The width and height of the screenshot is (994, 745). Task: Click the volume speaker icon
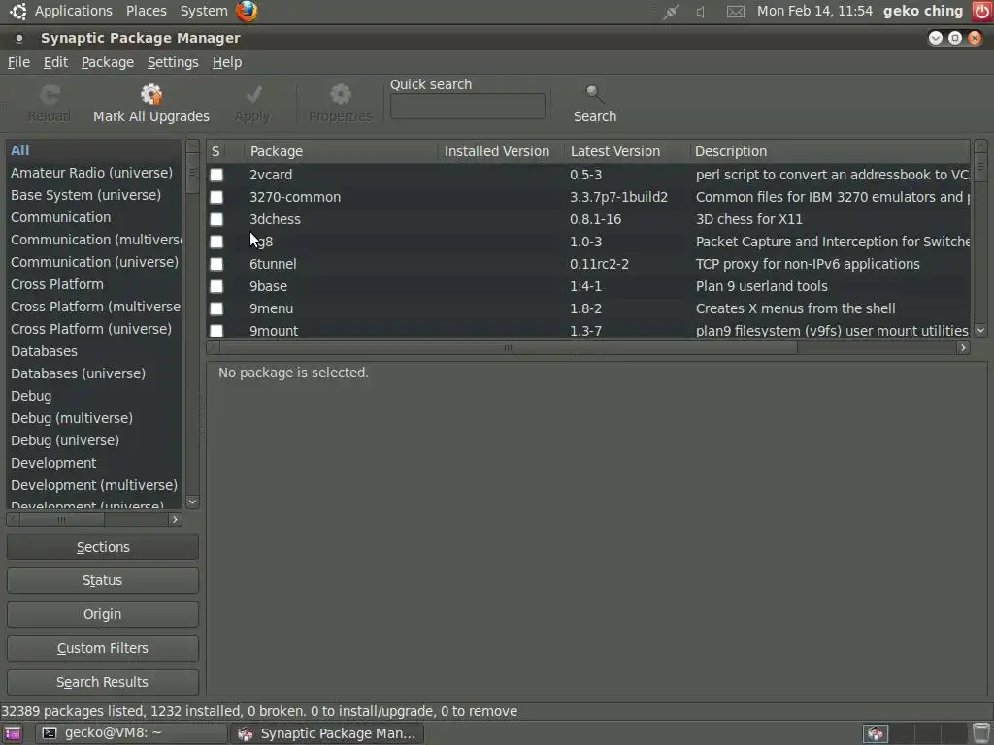point(701,12)
